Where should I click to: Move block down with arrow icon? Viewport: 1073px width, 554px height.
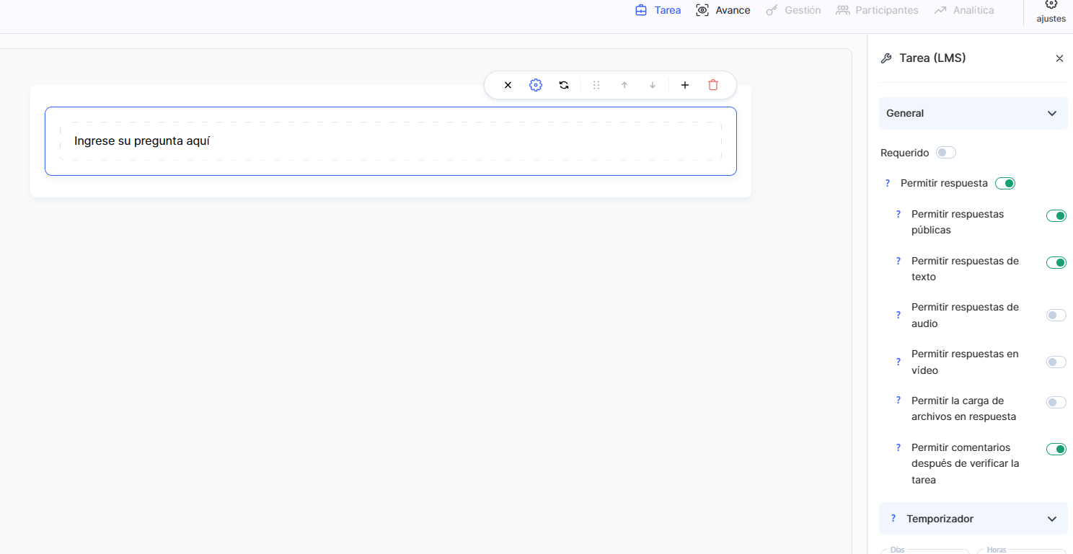(x=653, y=85)
